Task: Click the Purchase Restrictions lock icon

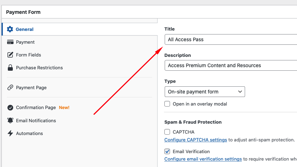Action: (x=10, y=68)
